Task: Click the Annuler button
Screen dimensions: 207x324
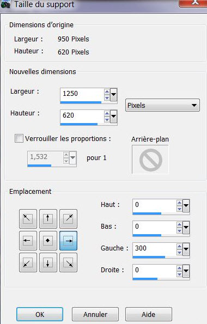Action: point(95,314)
